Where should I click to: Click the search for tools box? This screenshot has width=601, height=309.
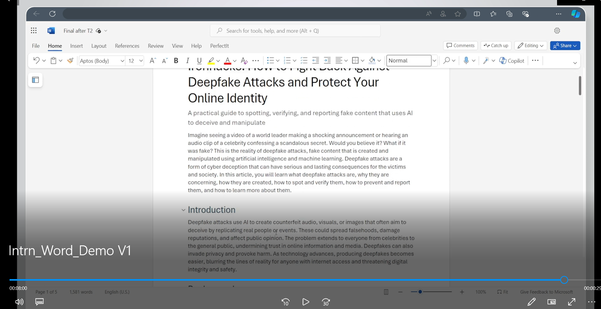point(295,31)
